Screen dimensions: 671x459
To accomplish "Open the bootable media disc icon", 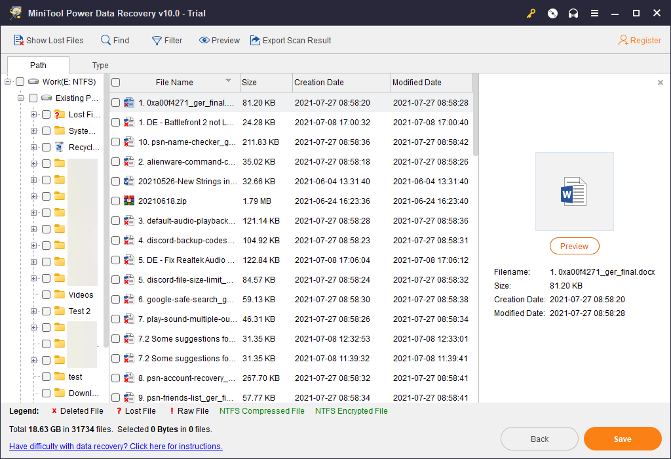I will pyautogui.click(x=552, y=12).
